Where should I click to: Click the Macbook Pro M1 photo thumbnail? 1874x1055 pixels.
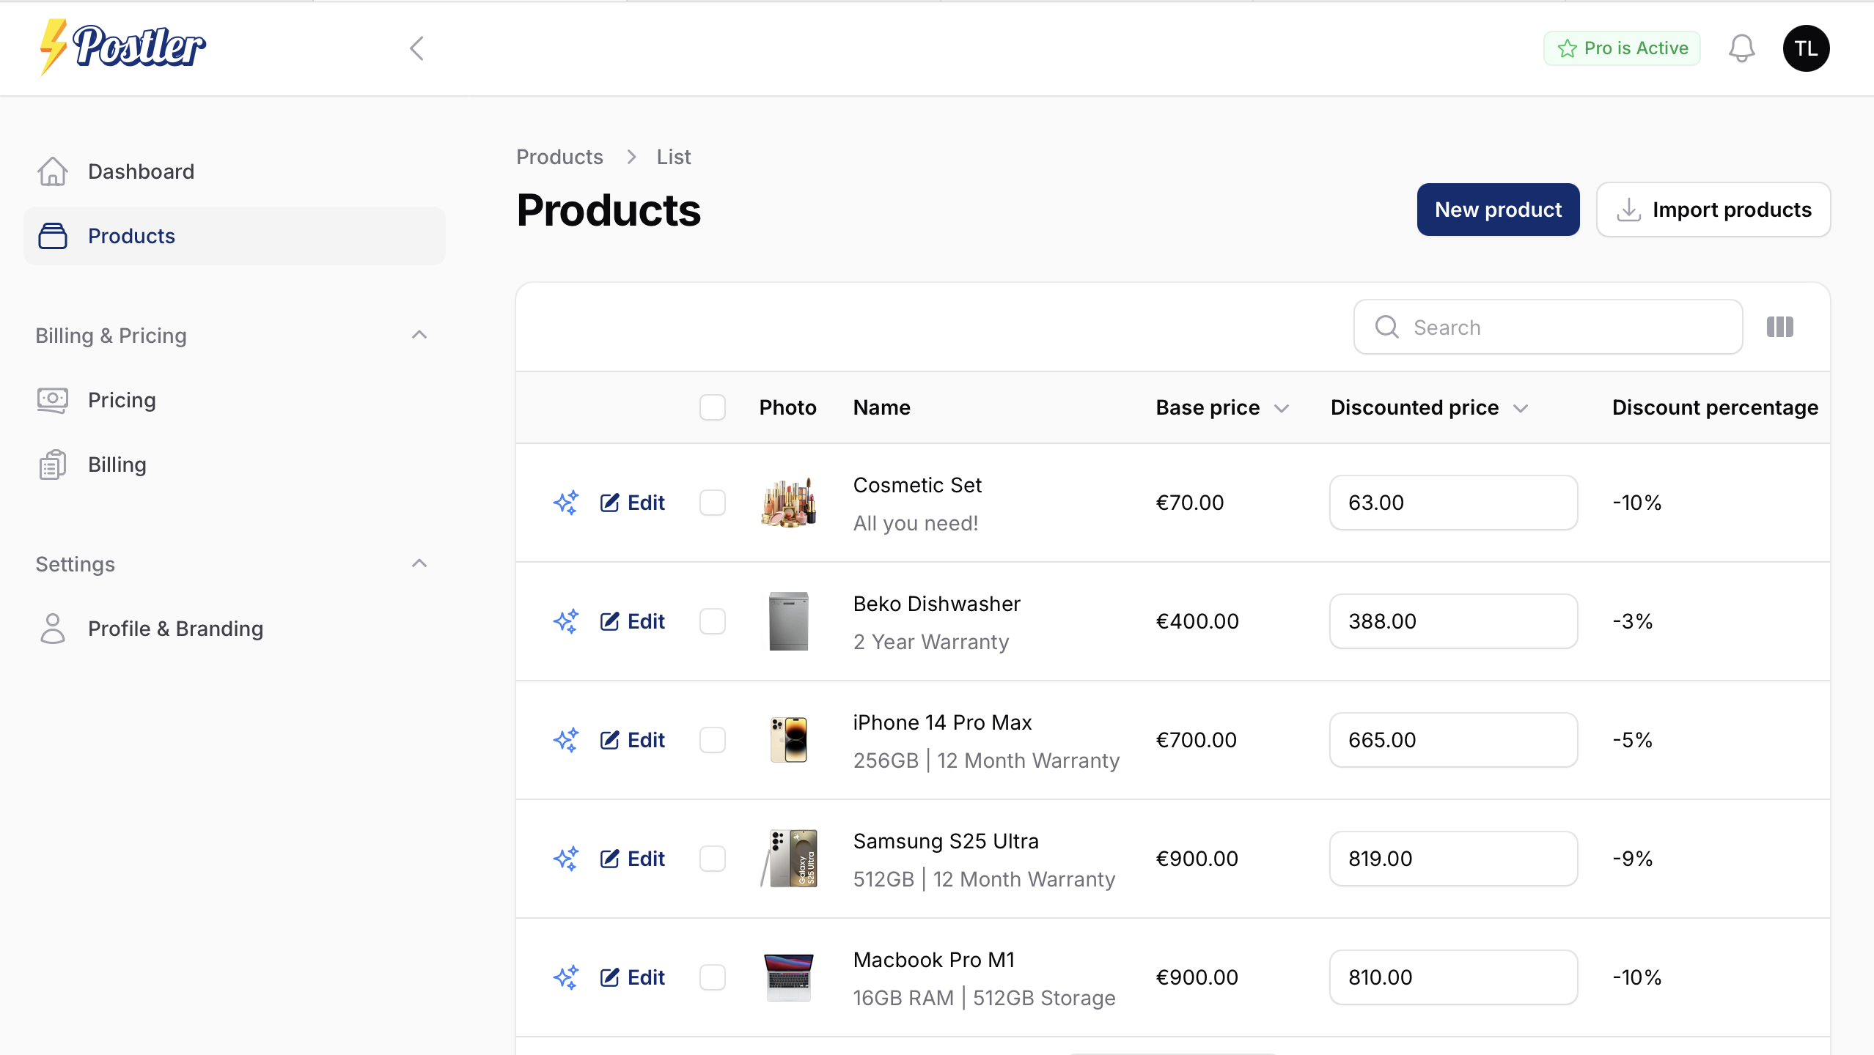[788, 977]
